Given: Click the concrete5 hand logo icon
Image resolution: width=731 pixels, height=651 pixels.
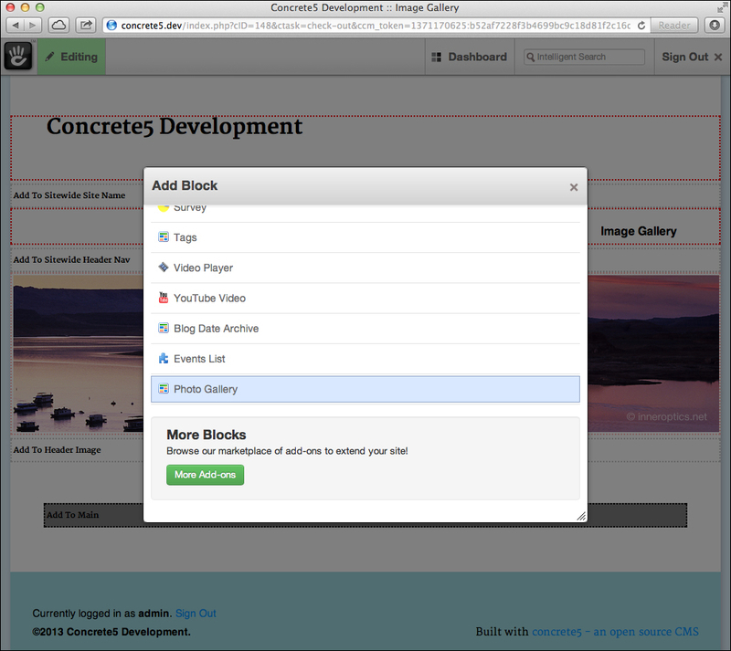Looking at the screenshot, I should tap(18, 57).
